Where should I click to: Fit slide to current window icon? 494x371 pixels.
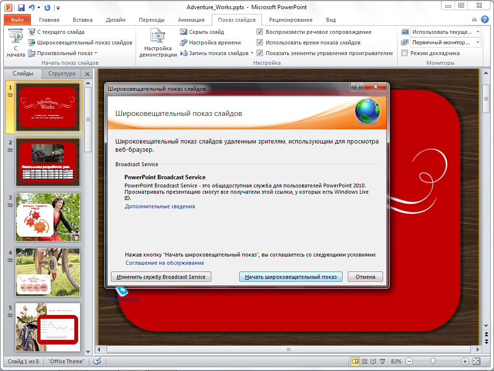(x=476, y=361)
